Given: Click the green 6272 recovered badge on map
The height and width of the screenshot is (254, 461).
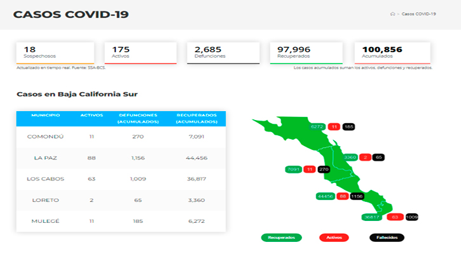Looking at the screenshot, I should pyautogui.click(x=318, y=127).
